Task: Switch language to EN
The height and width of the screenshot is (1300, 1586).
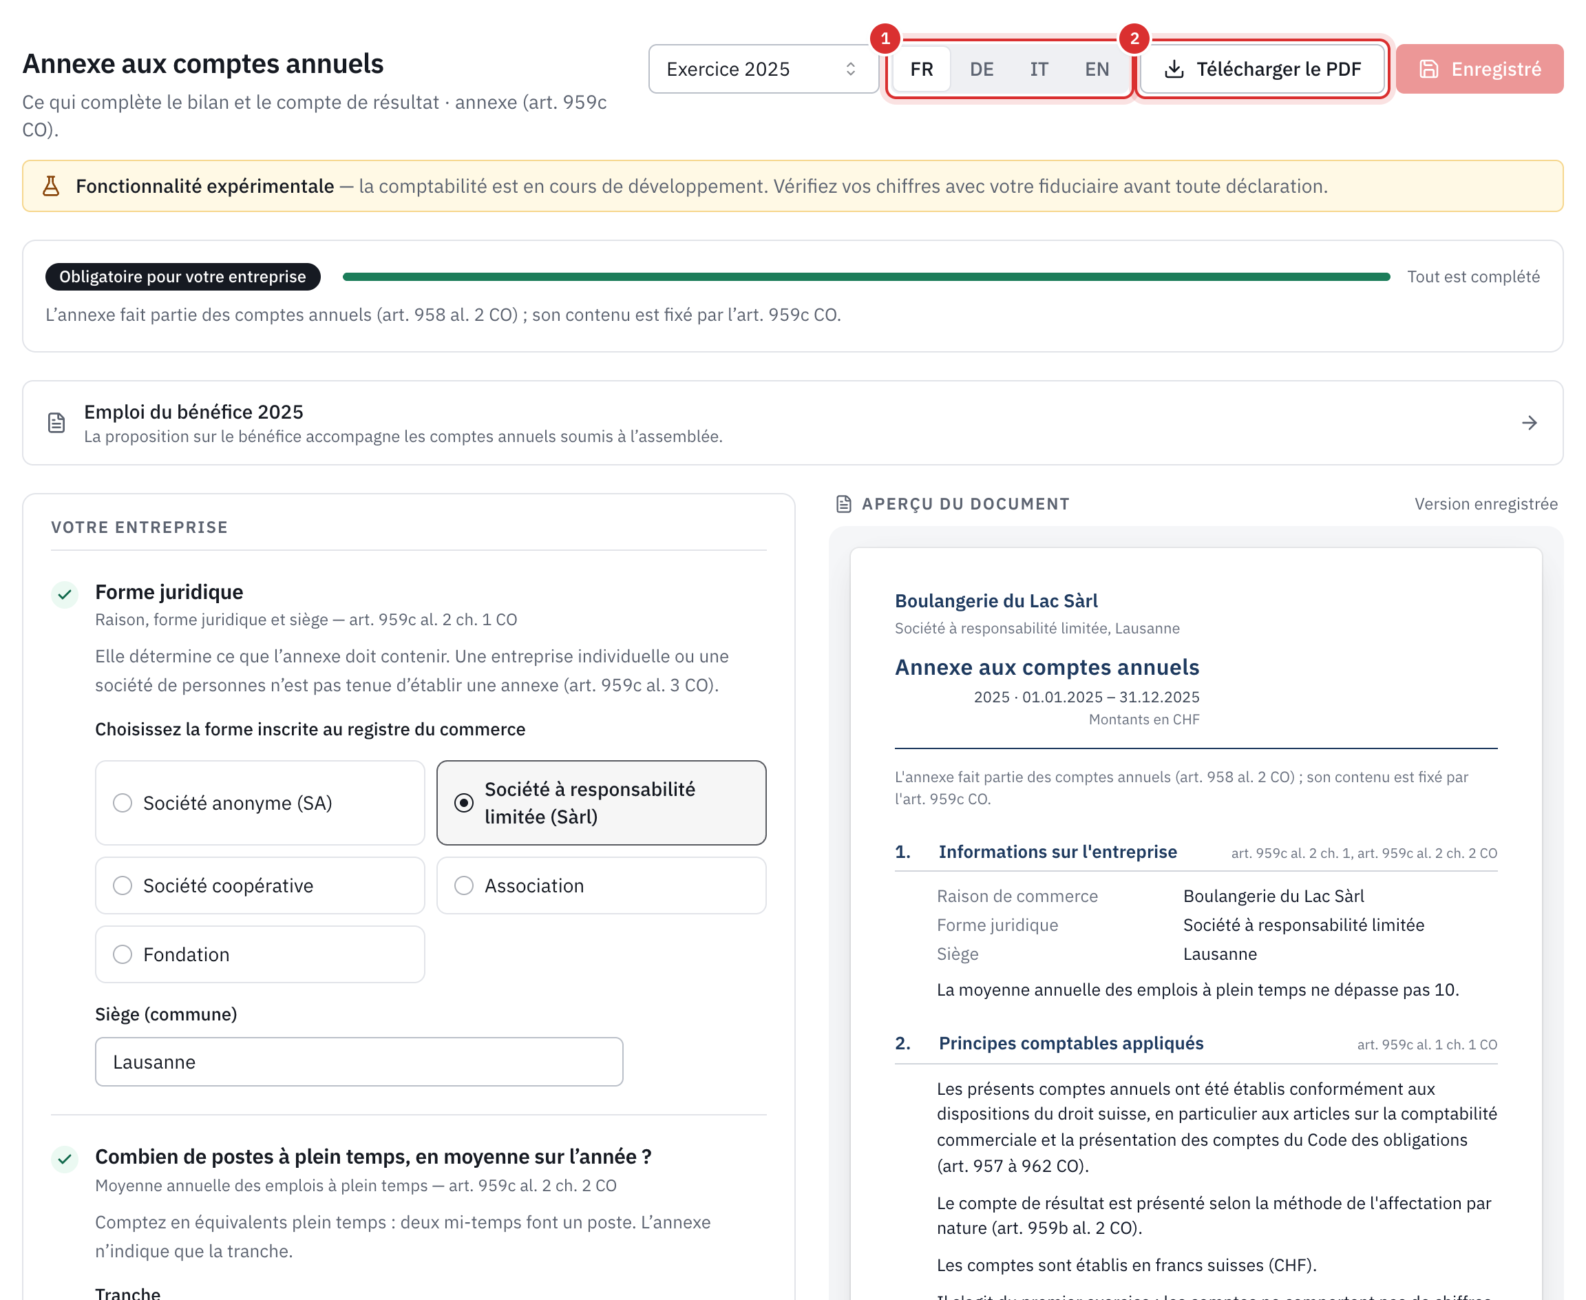Action: pos(1097,69)
